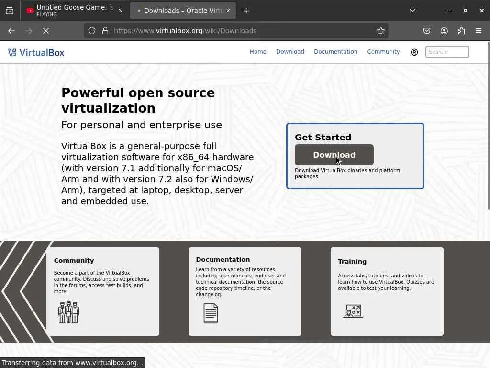Click the 'Get Started' heading
The image size is (490, 368).
pyautogui.click(x=323, y=137)
